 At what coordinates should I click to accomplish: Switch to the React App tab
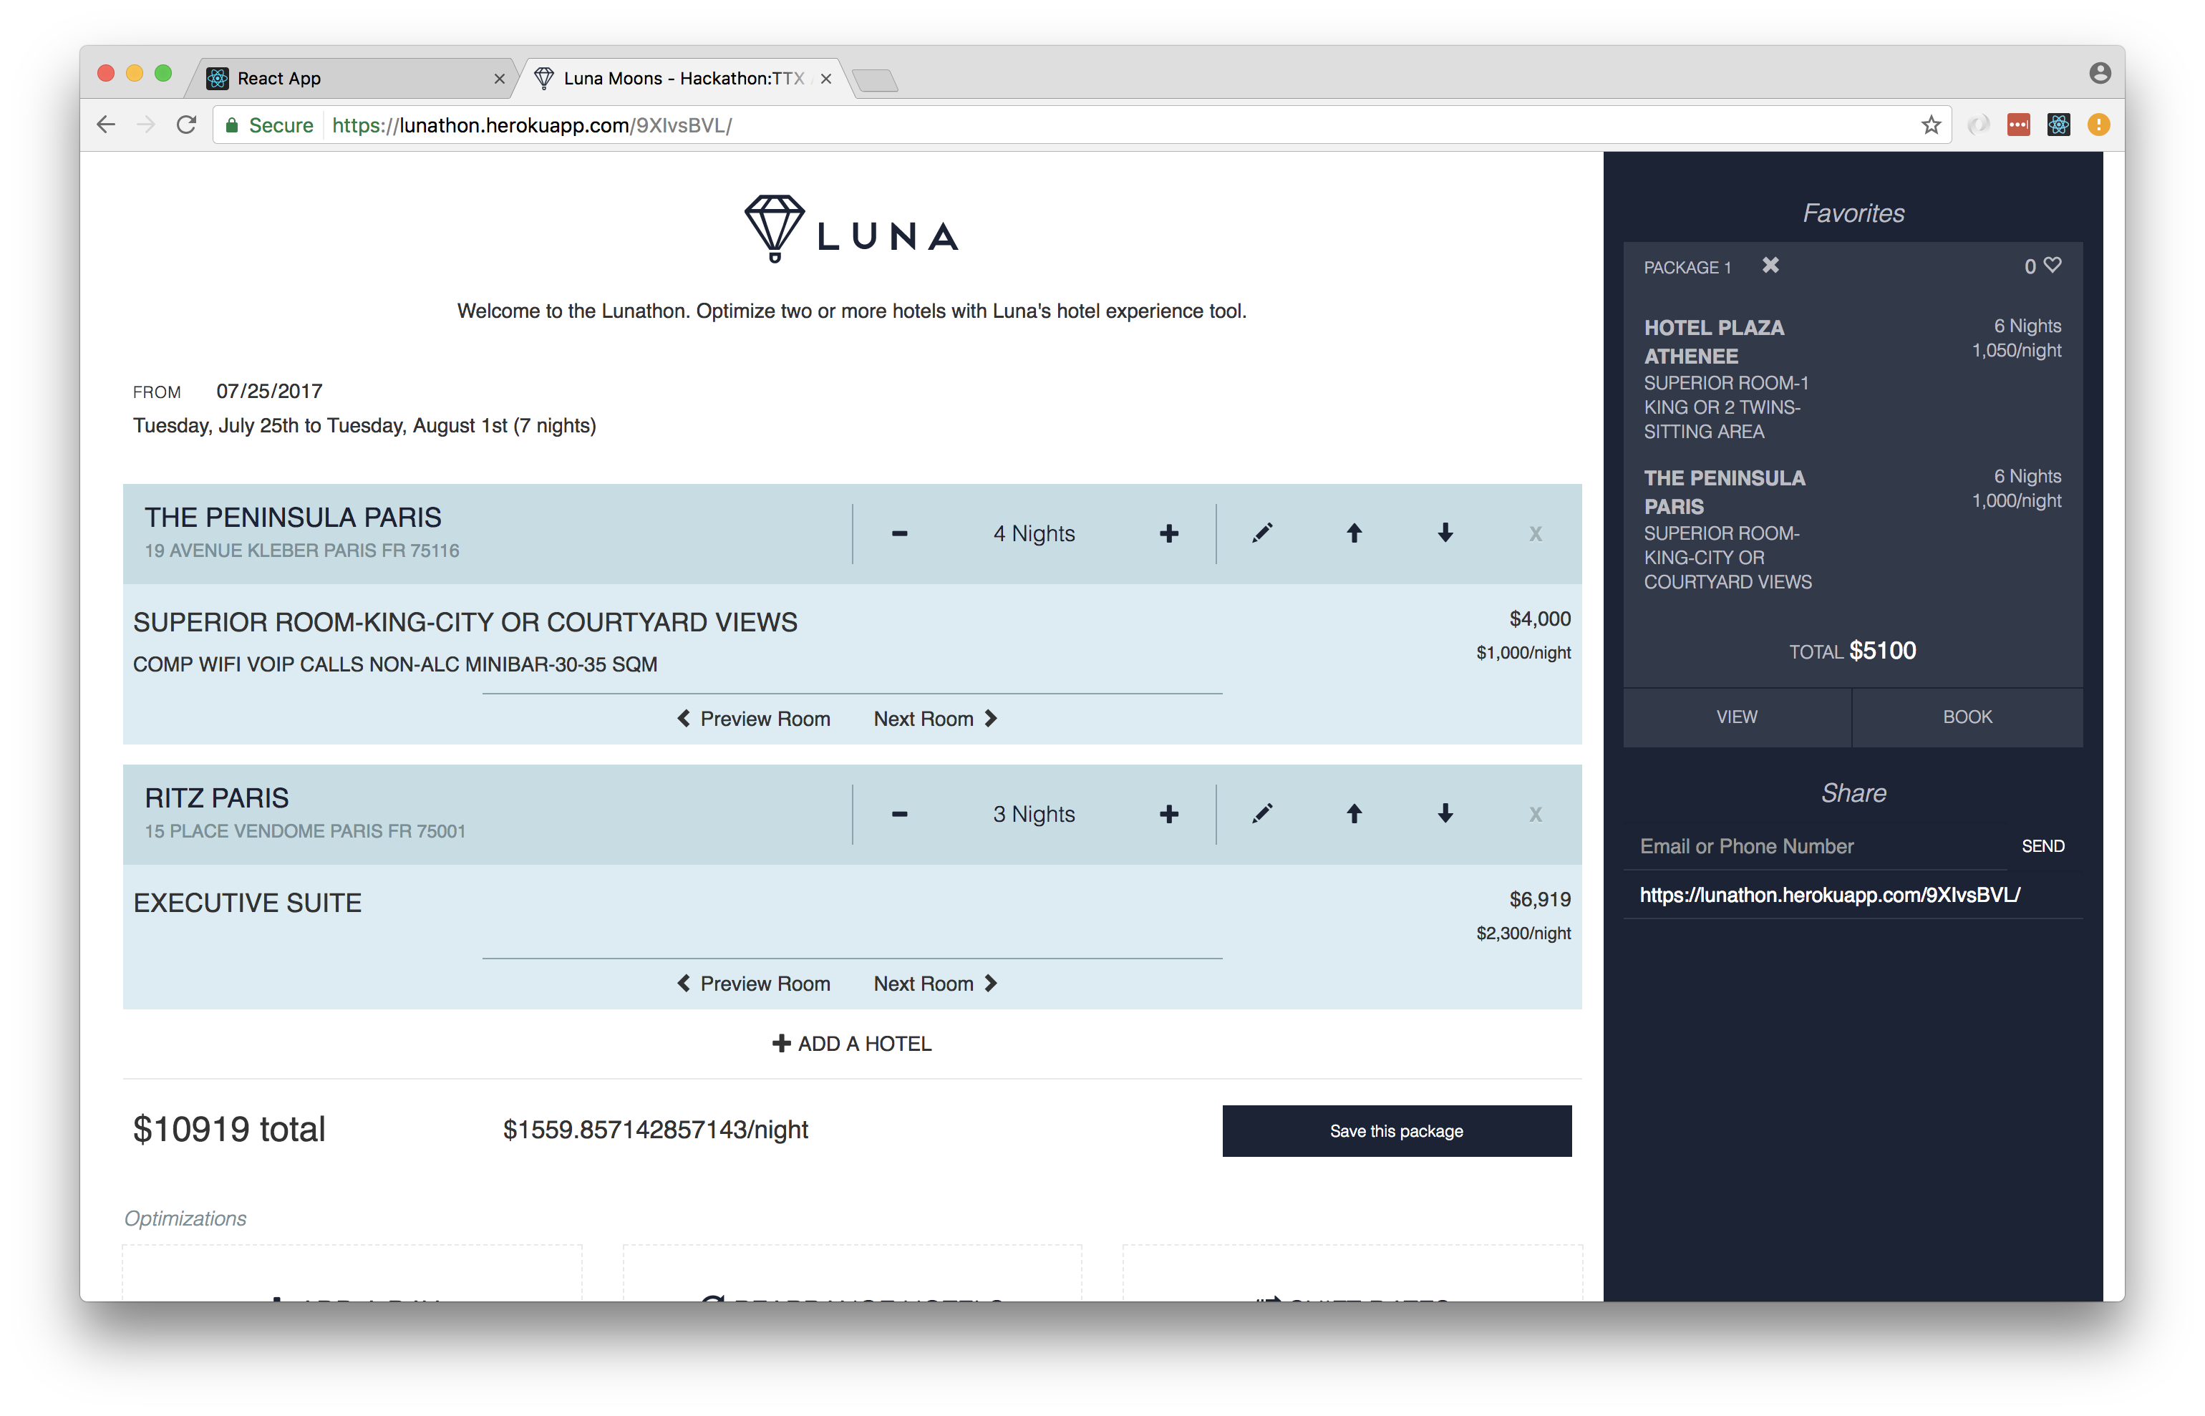coord(349,78)
